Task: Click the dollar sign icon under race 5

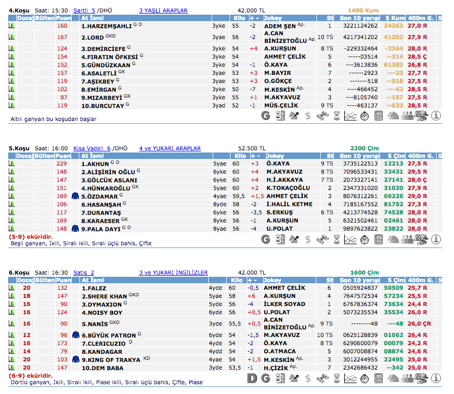Action: 308,239
